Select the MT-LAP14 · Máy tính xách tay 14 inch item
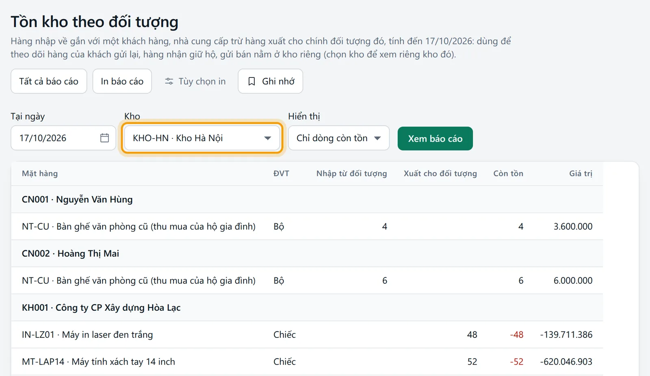The image size is (650, 376). (x=98, y=362)
